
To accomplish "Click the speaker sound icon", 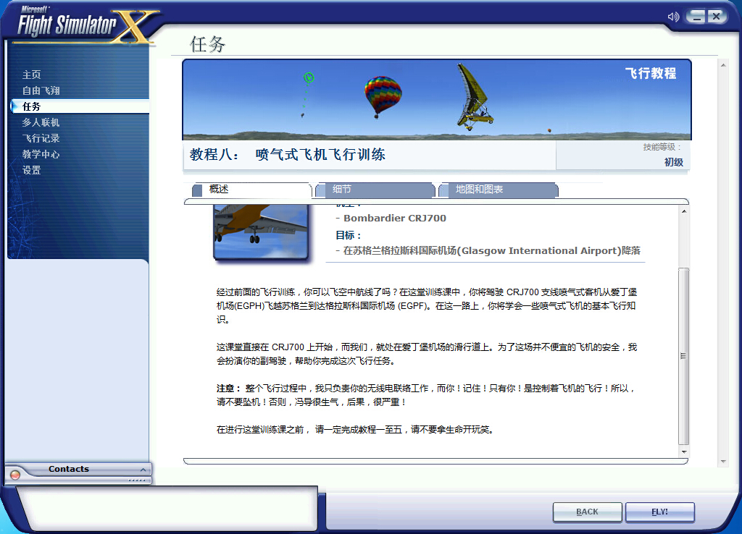I will pos(673,17).
